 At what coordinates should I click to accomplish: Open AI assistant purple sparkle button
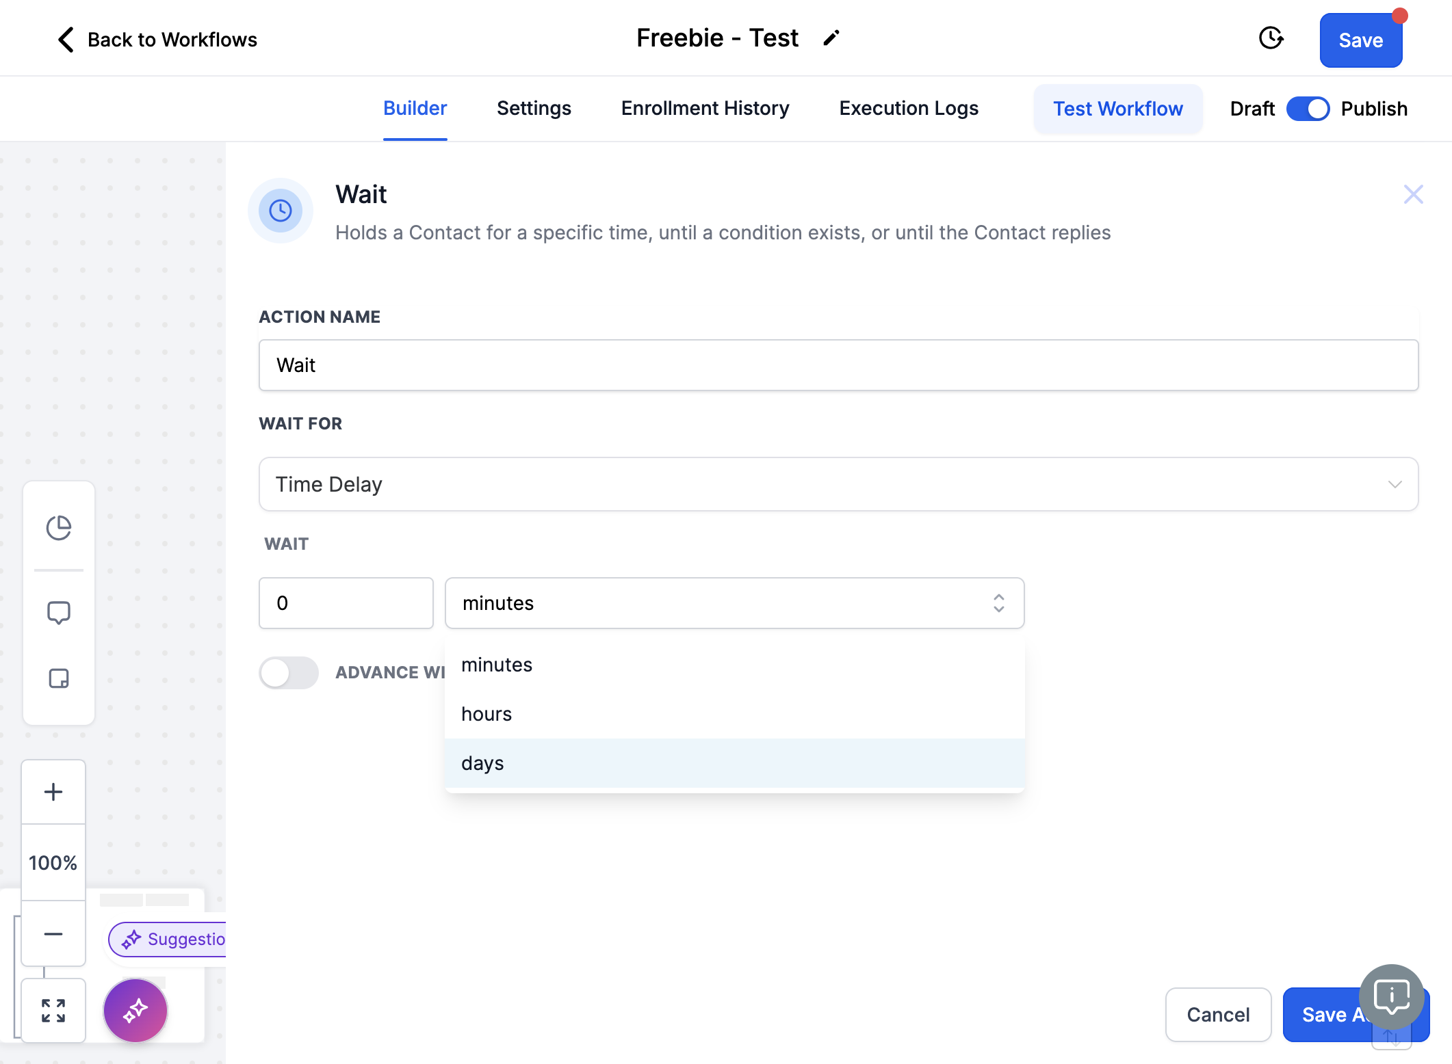coord(135,1010)
